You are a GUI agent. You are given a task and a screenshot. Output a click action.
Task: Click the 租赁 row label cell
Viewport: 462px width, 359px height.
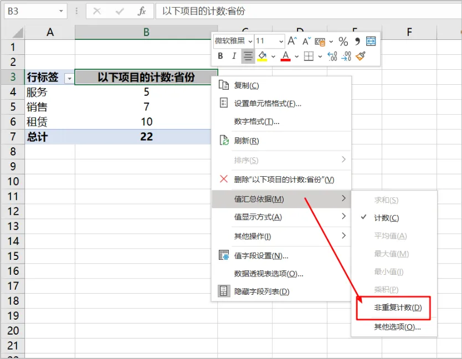point(50,122)
